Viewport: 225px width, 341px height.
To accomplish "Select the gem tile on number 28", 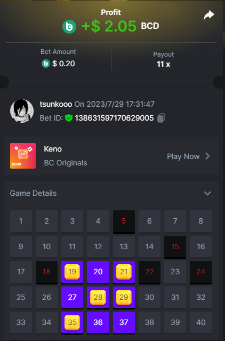I will [98, 297].
